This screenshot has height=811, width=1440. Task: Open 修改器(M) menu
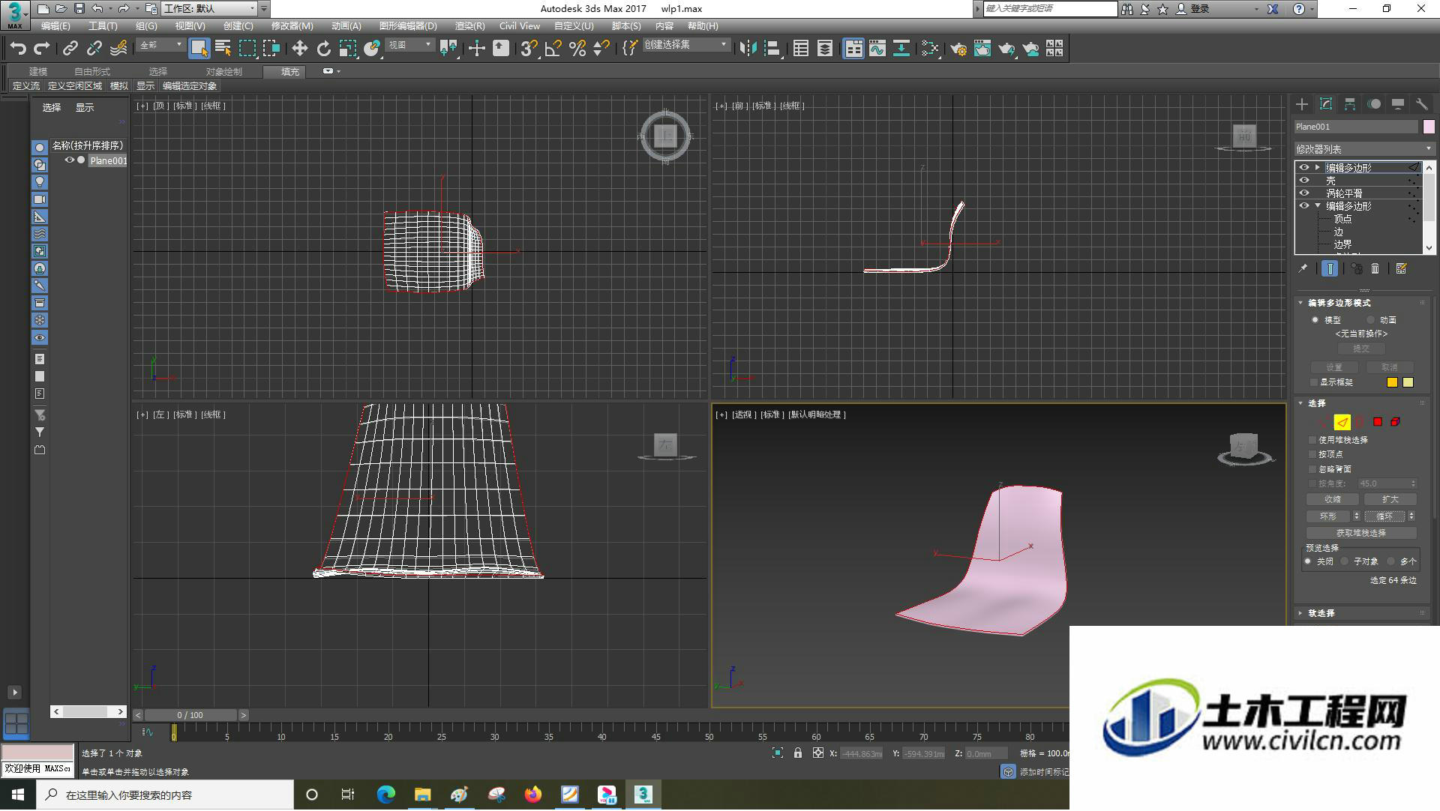292,25
